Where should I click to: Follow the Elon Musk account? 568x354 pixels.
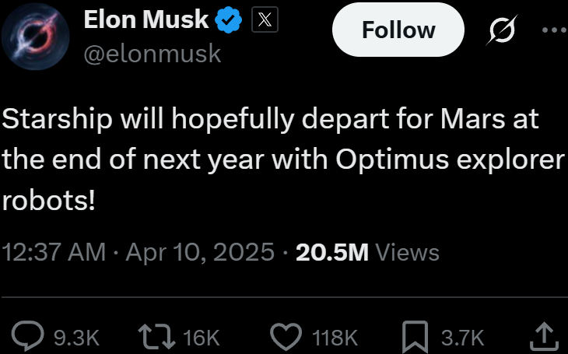(x=398, y=30)
